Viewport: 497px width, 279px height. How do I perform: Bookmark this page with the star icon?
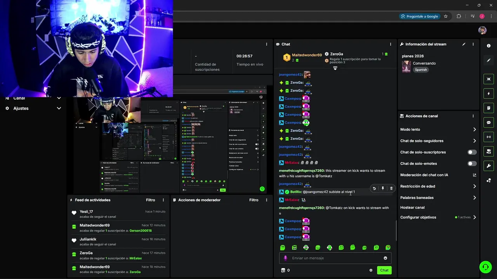[446, 16]
